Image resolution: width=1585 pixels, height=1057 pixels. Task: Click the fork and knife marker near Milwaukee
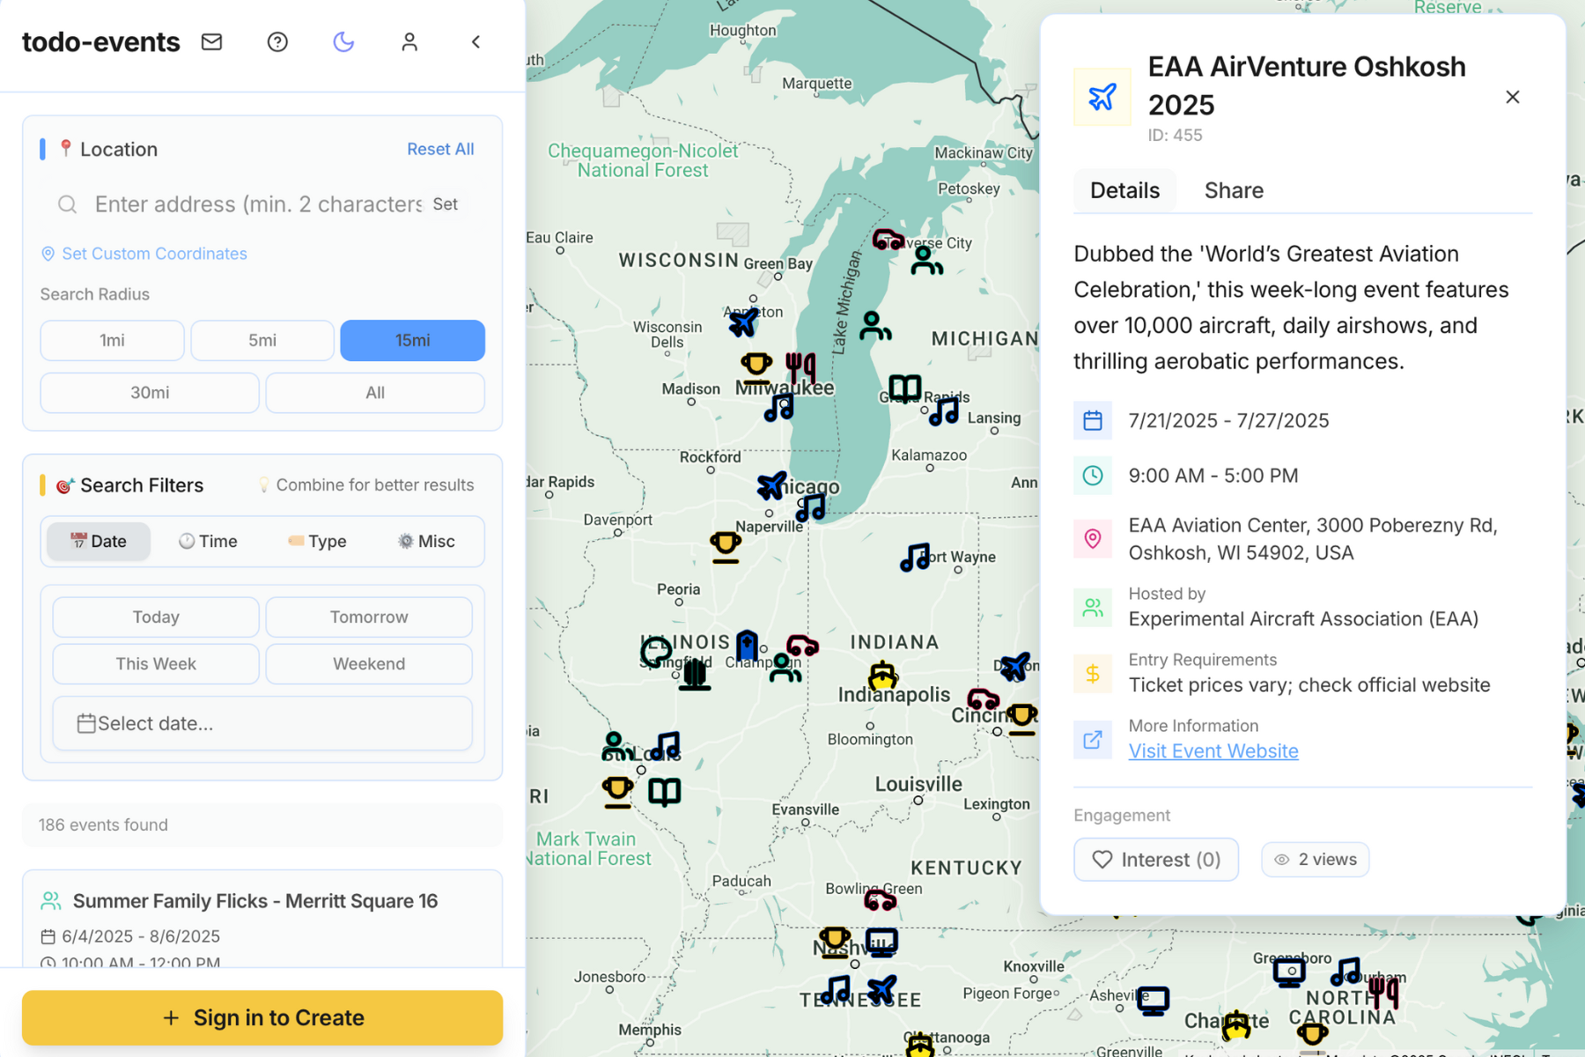pyautogui.click(x=800, y=366)
